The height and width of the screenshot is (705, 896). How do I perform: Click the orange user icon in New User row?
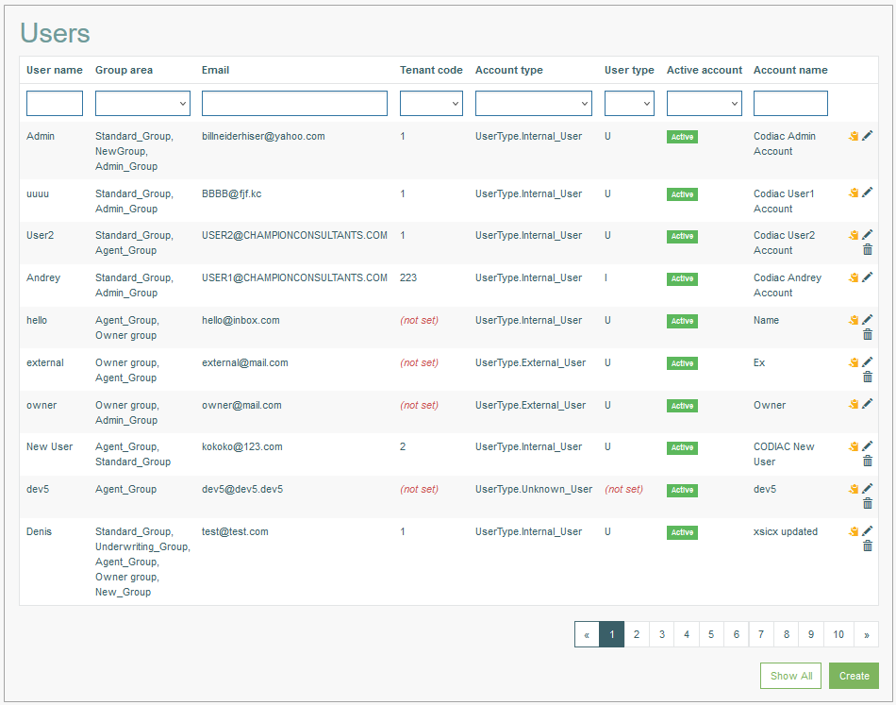coord(854,446)
